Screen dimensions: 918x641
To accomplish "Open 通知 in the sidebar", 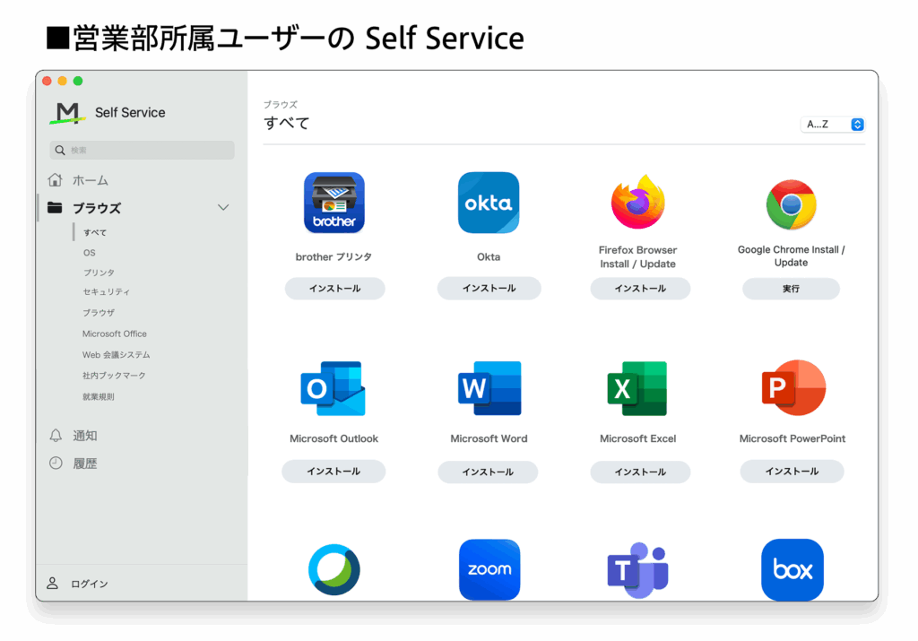I will (x=84, y=436).
